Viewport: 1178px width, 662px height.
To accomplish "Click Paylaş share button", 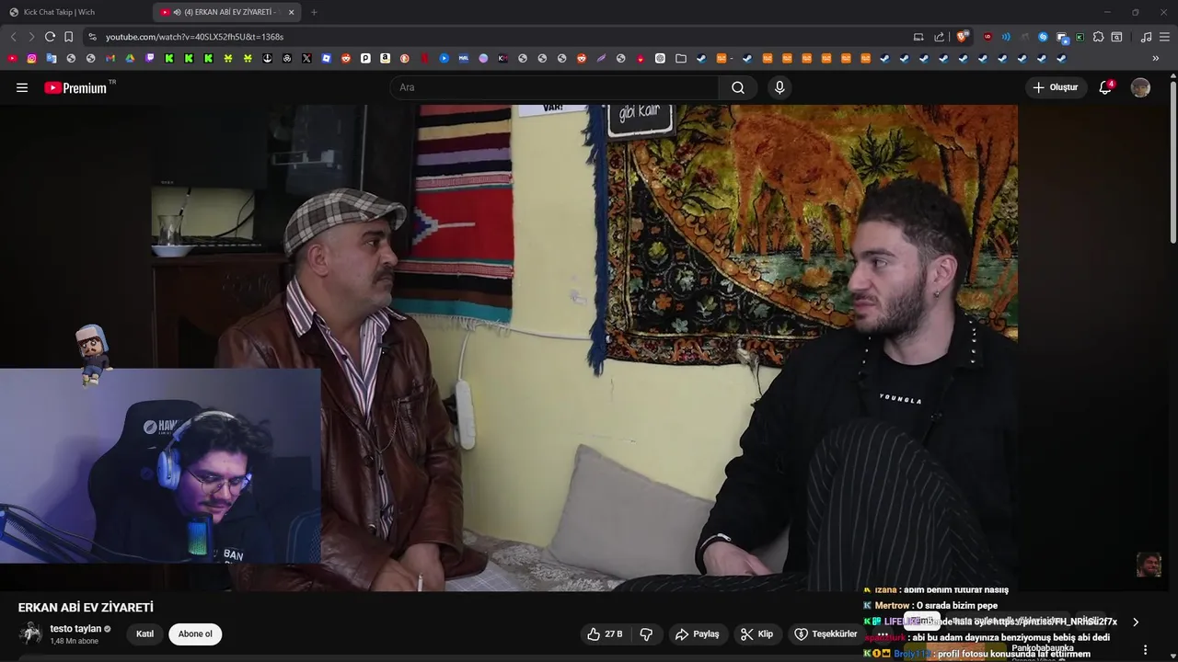I will click(x=697, y=634).
